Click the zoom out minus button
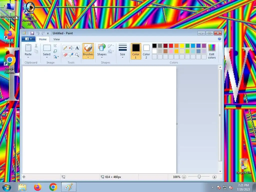Viewport: 256px width, 192px height. (184, 177)
